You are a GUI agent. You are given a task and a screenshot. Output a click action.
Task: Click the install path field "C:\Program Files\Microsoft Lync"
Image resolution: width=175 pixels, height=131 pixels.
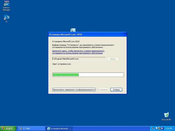click(79, 59)
